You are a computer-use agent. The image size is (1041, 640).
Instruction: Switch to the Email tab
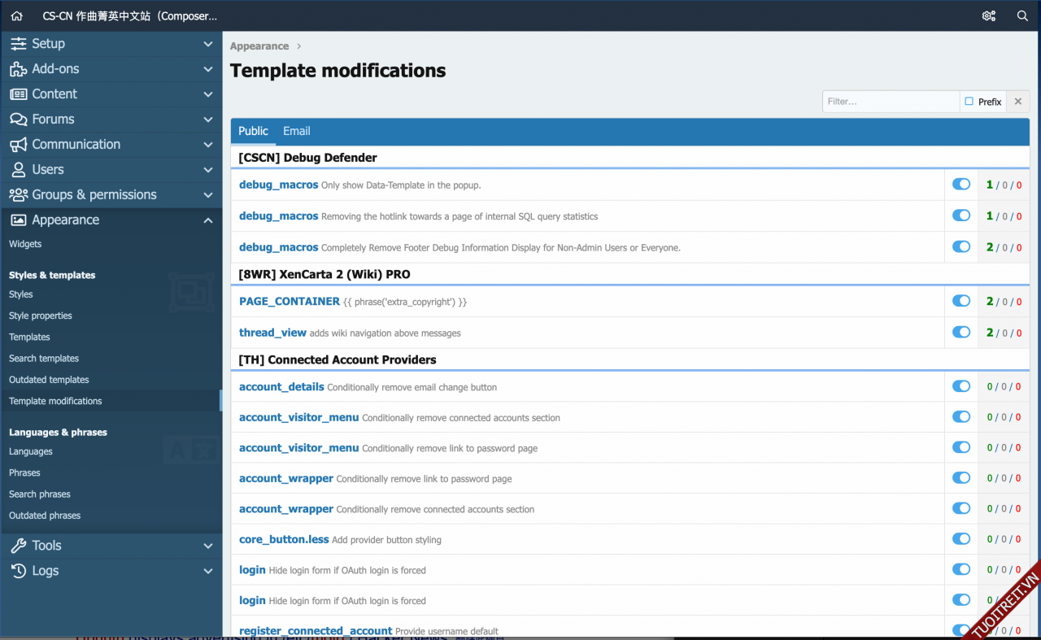click(296, 131)
